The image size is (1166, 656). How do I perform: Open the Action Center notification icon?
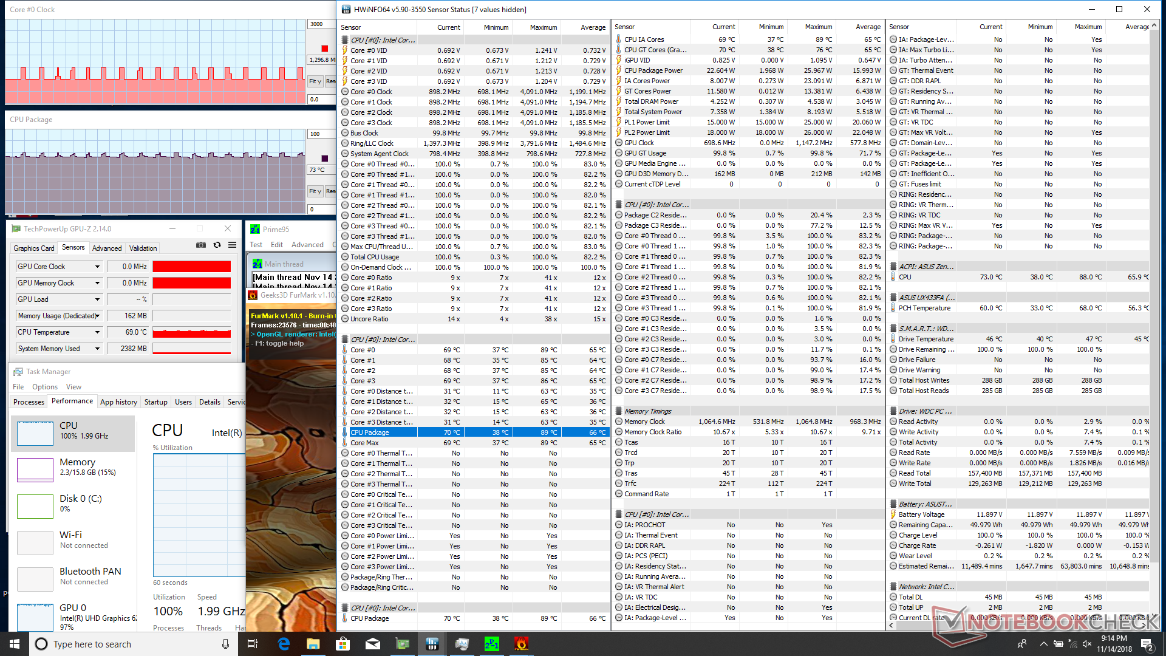pos(1147,644)
